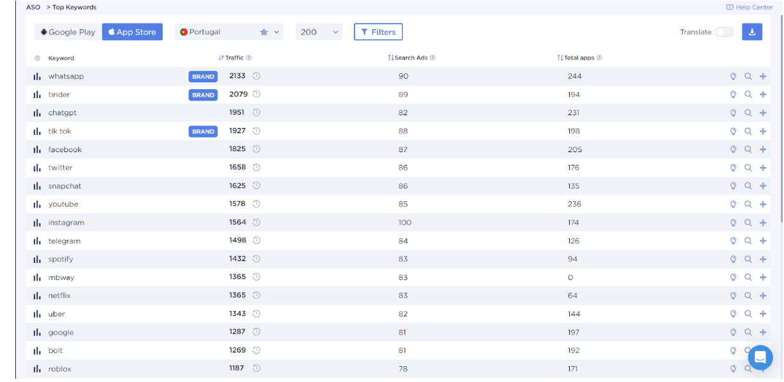Click suggestion bulb icon for whatsapp
The width and height of the screenshot is (784, 382).
coord(733,76)
